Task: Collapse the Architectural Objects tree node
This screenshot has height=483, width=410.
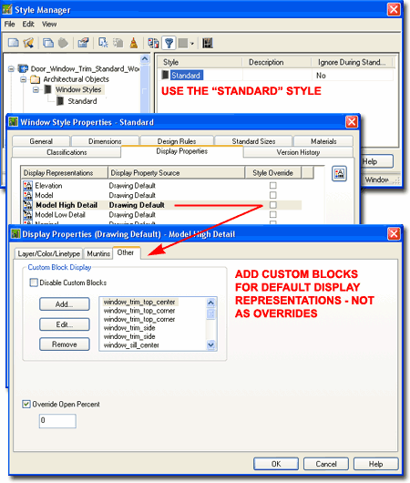Action: coord(24,79)
